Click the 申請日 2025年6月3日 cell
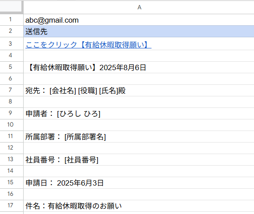The image size is (254, 214). coord(139,182)
